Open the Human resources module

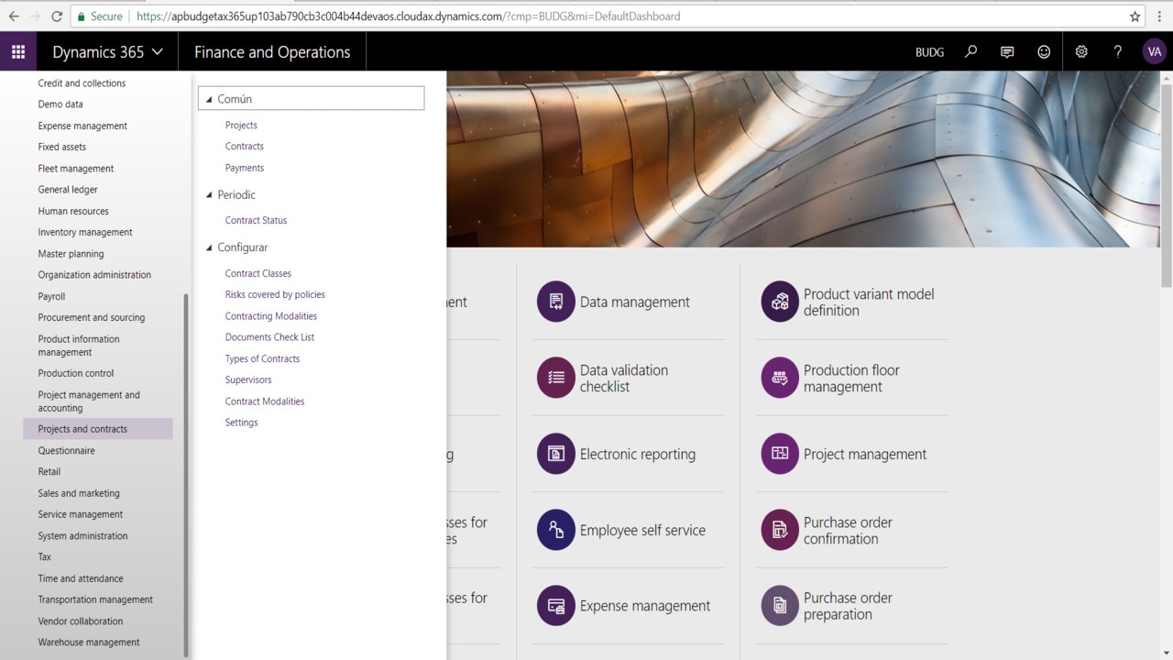pos(73,211)
